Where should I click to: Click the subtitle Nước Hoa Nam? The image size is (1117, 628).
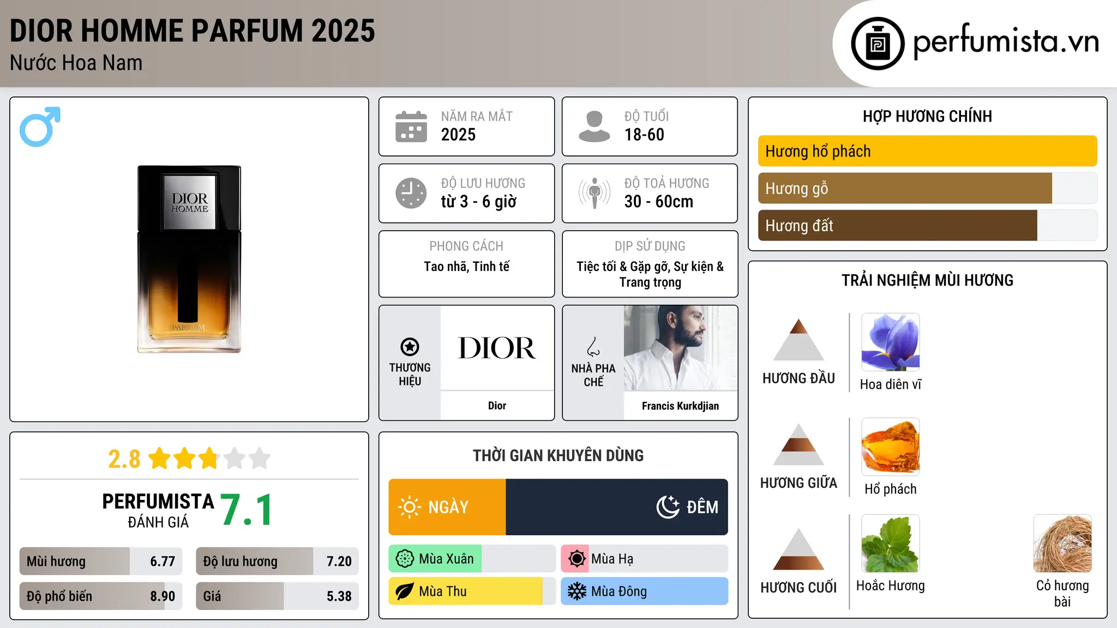(x=76, y=63)
